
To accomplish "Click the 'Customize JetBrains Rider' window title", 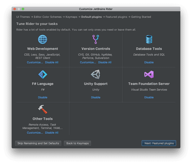I will coord(96,9).
